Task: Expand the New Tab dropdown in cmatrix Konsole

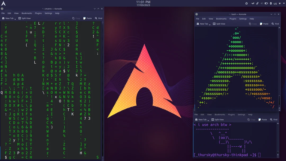Action: (15, 18)
